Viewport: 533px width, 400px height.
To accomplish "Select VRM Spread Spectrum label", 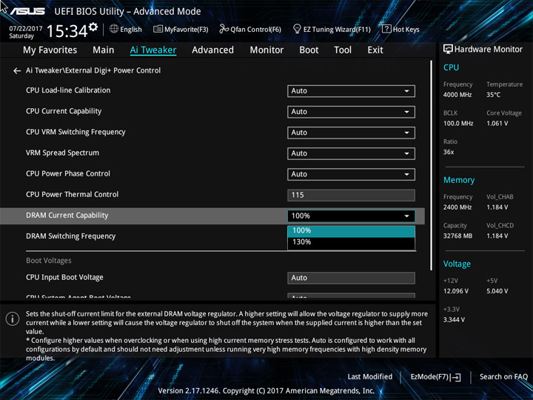I will pyautogui.click(x=62, y=153).
